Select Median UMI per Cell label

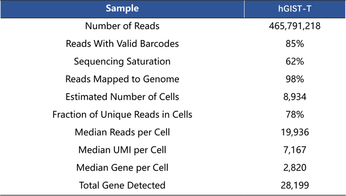pyautogui.click(x=122, y=150)
